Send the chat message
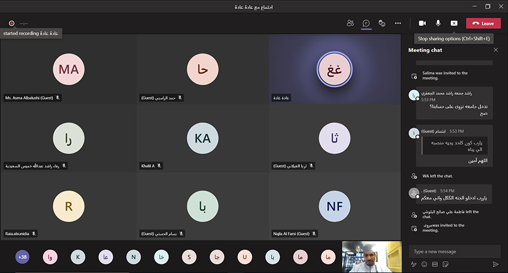 point(496,264)
